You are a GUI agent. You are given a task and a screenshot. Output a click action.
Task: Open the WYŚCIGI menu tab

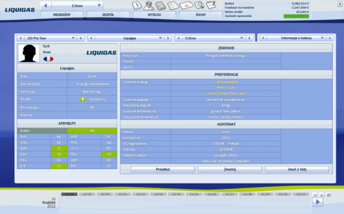coord(154,14)
